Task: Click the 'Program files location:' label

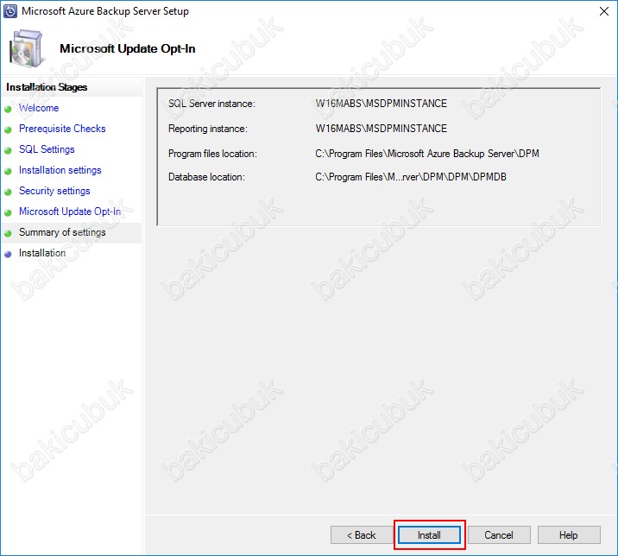Action: (x=212, y=154)
